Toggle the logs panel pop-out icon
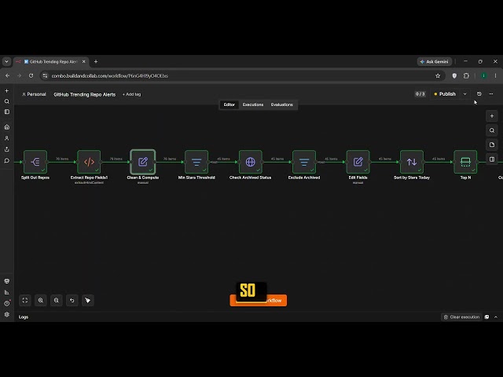This screenshot has height=377, width=503. point(486,317)
